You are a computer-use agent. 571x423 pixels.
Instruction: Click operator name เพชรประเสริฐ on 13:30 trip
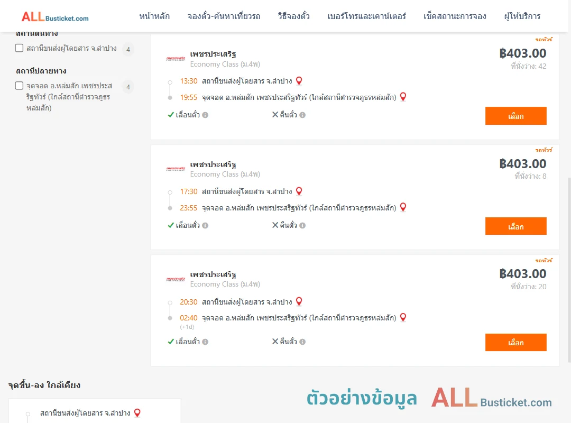point(213,54)
